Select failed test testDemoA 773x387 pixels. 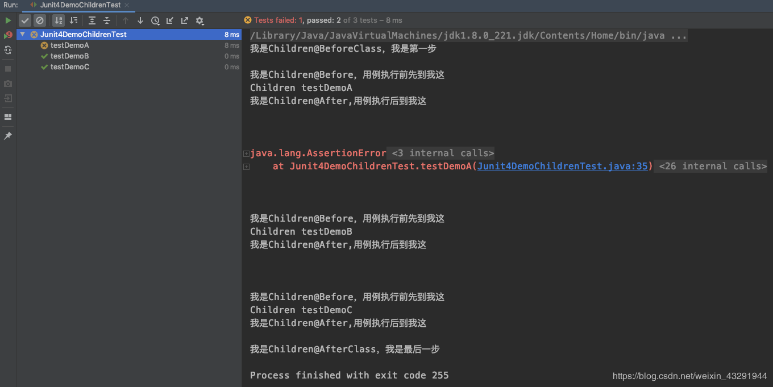pyautogui.click(x=69, y=45)
